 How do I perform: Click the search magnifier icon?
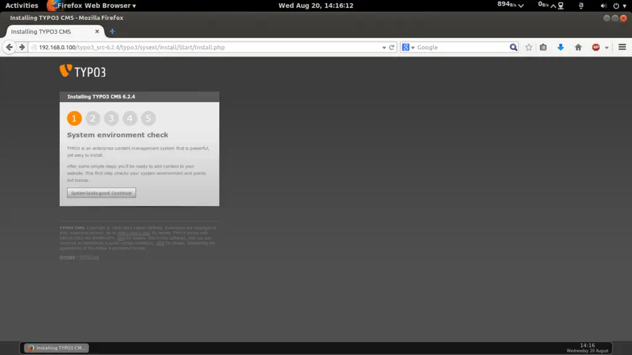(x=513, y=47)
